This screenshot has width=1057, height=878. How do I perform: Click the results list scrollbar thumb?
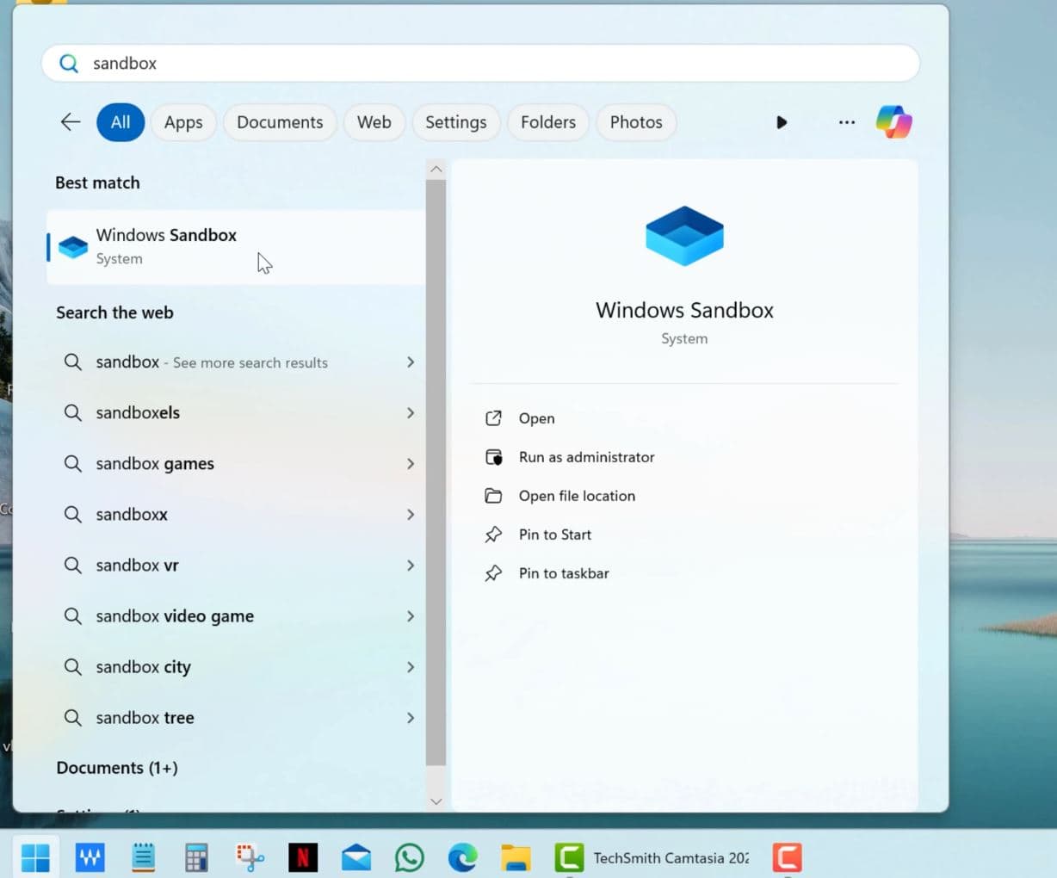point(436,472)
